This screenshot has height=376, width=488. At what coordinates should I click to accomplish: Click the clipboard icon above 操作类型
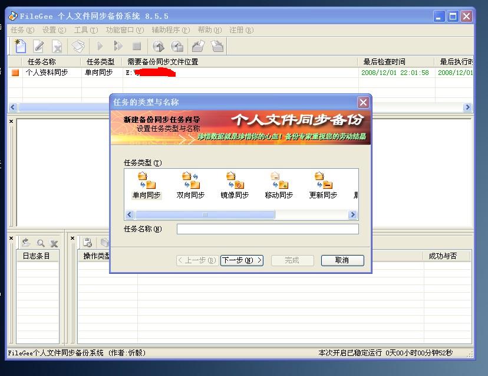(87, 242)
